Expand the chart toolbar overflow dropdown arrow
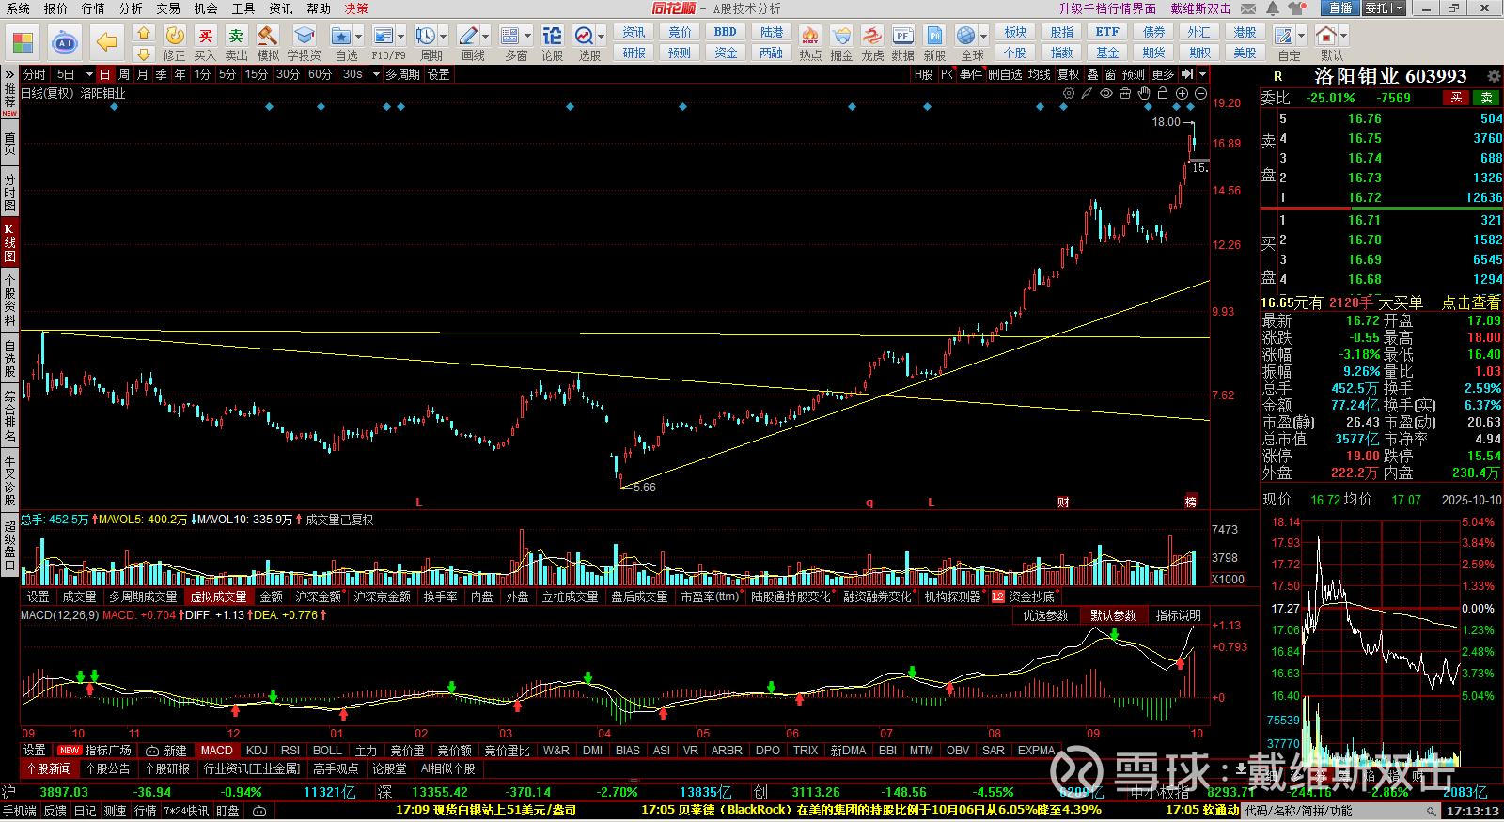Screen dimensions: 1504x822 click(1202, 74)
